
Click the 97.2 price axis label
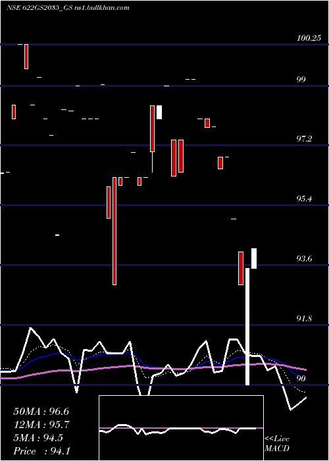304,139
